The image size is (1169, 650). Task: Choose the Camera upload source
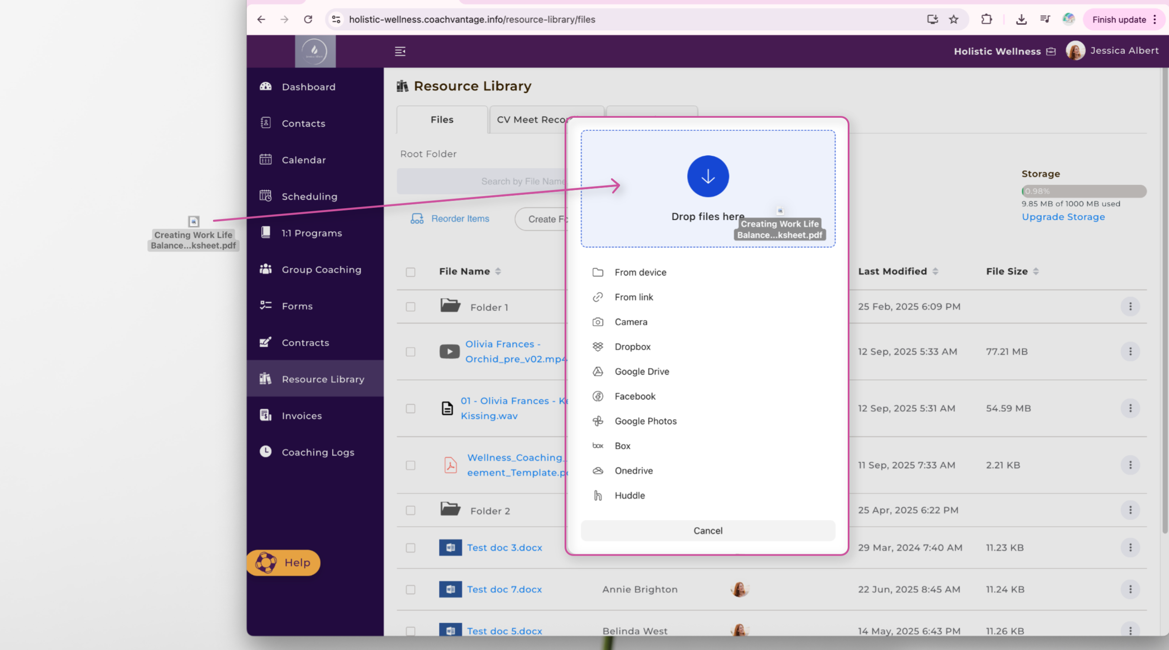(x=630, y=322)
